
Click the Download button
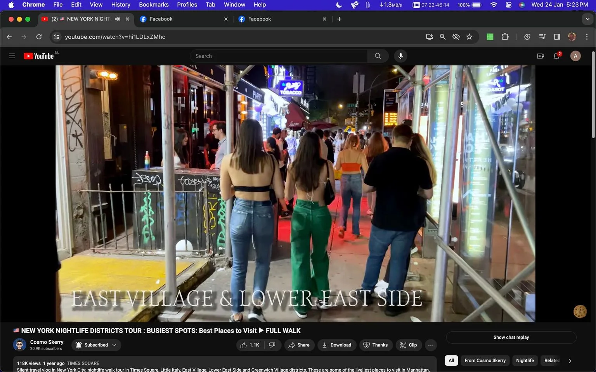pyautogui.click(x=337, y=345)
